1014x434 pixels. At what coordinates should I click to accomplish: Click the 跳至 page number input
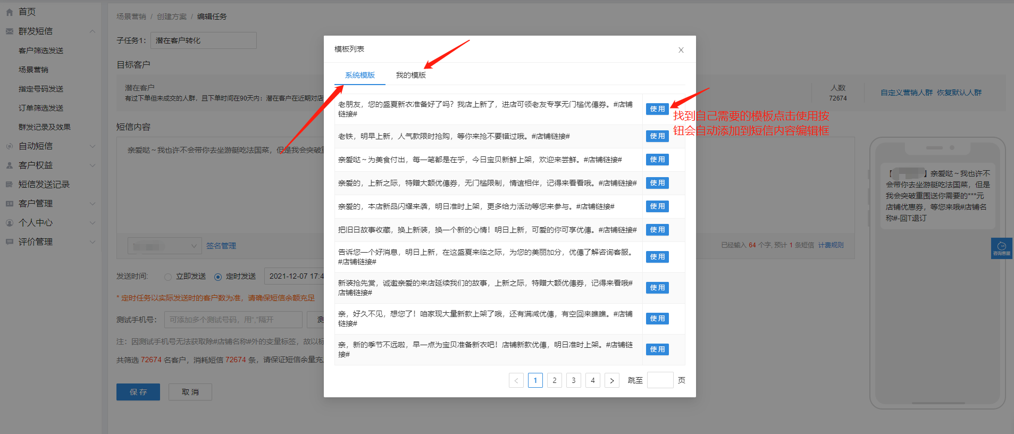pyautogui.click(x=660, y=380)
